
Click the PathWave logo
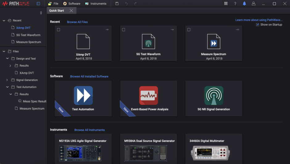16,3
